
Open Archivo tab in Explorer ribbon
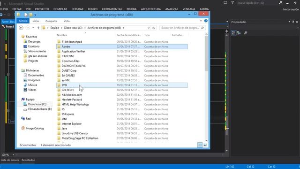coord(23,21)
